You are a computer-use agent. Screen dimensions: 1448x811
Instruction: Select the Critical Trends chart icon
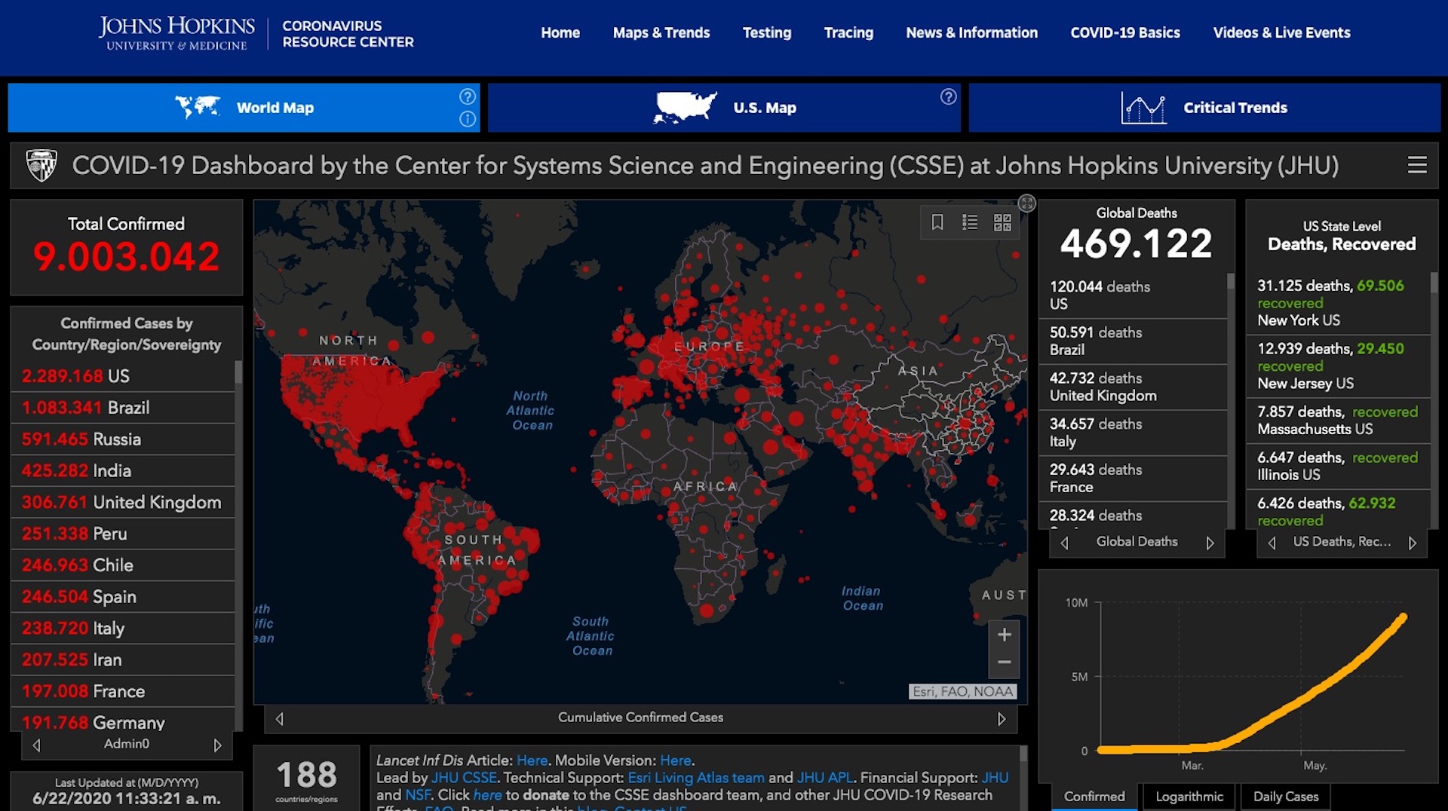coord(1143,107)
